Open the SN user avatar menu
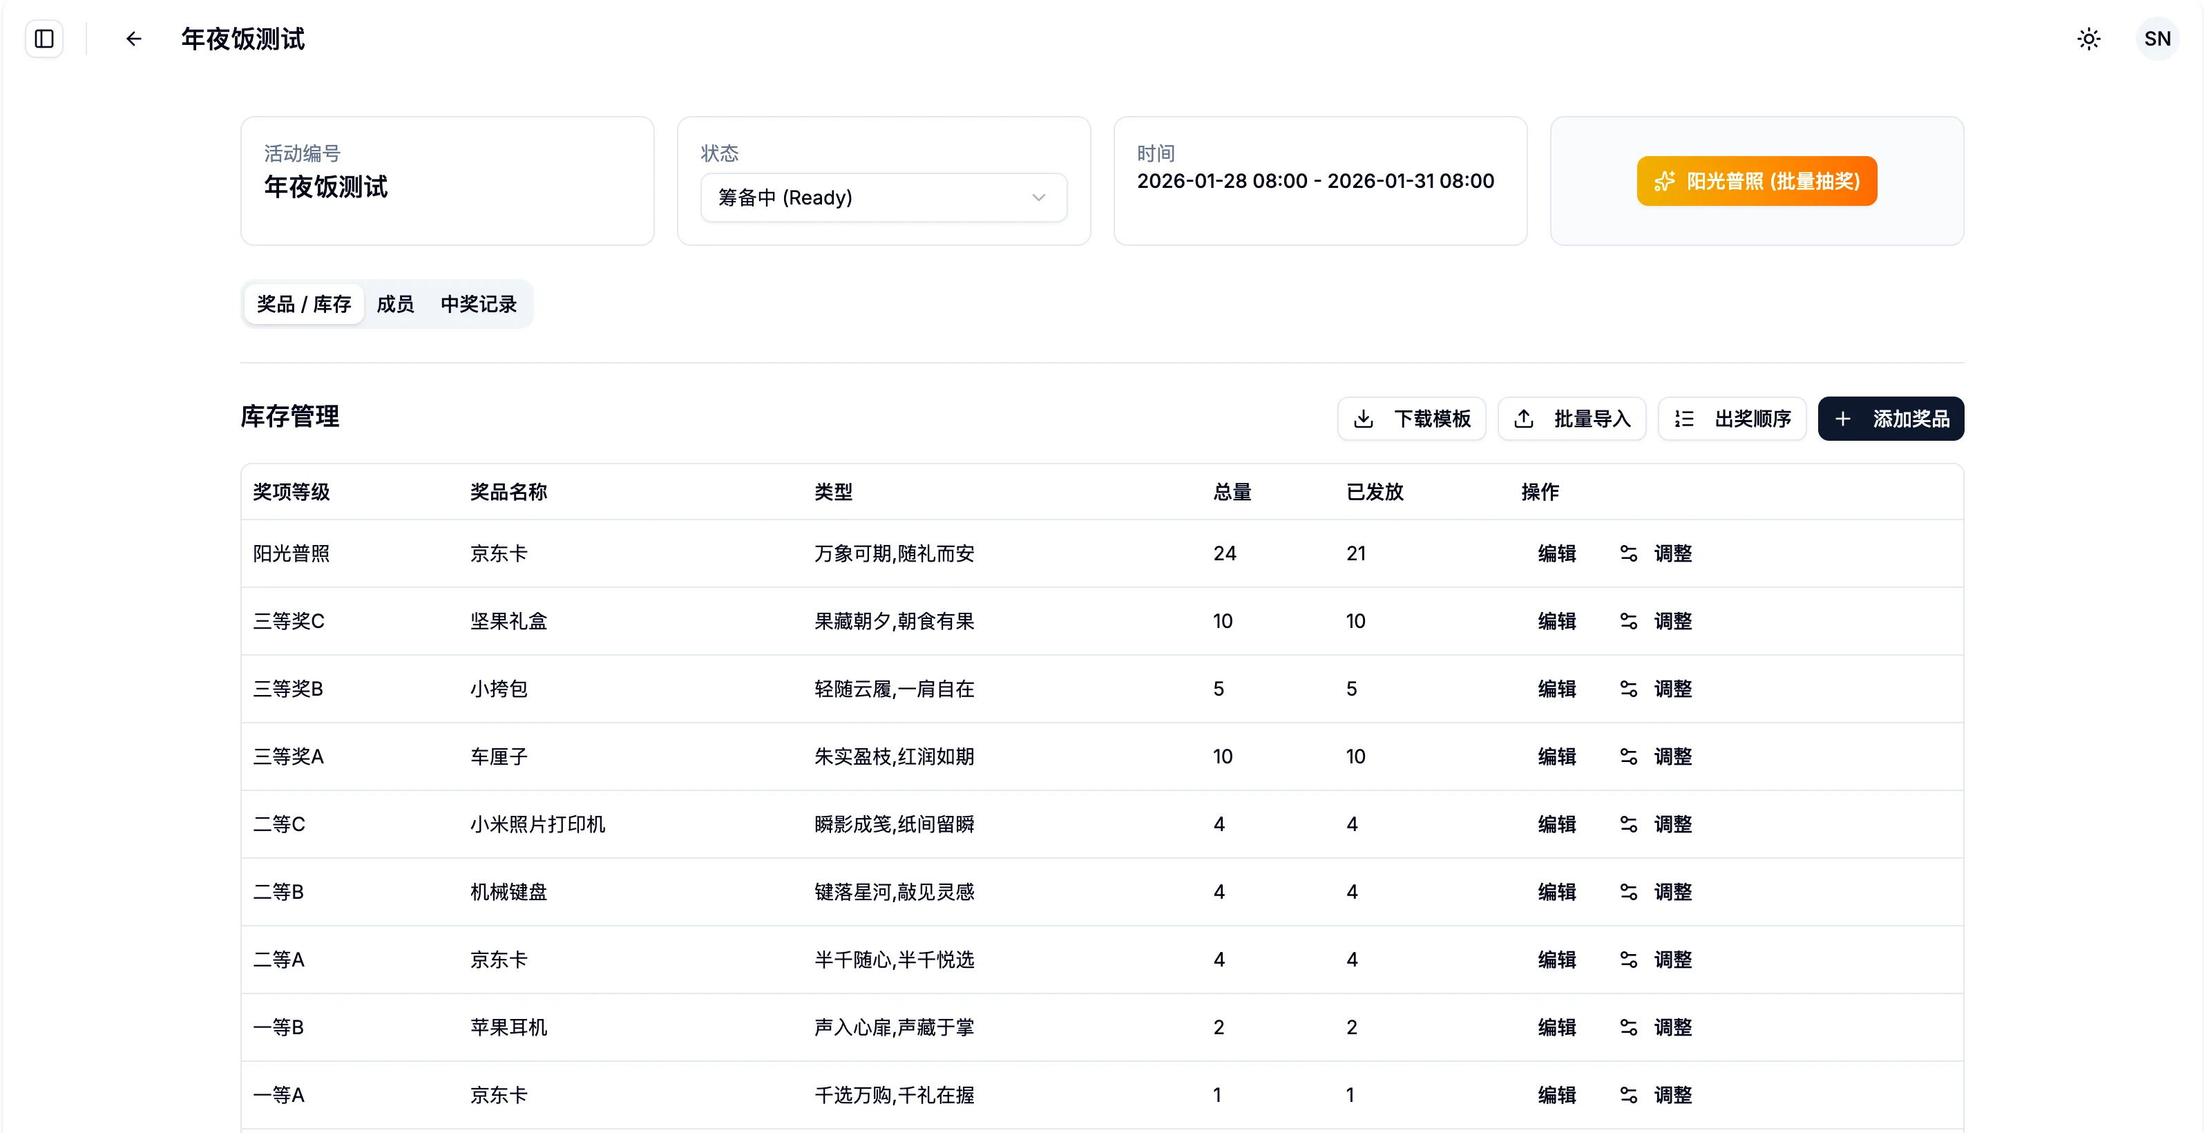The image size is (2205, 1133). 2156,39
